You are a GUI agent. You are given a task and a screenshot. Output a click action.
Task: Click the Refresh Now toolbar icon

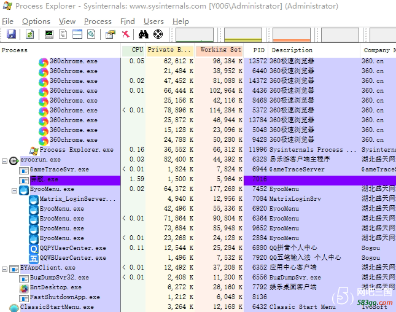click(x=30, y=34)
